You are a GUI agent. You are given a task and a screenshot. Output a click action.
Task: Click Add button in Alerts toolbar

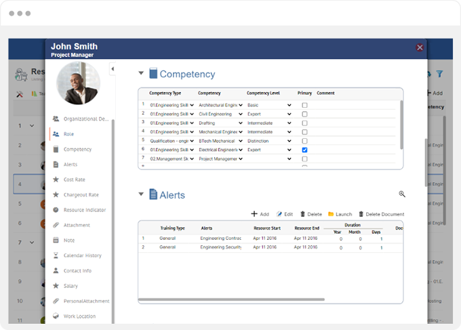tap(260, 214)
